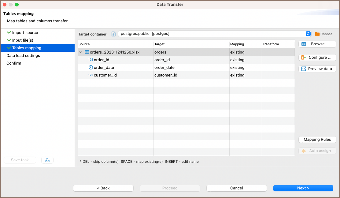The height and width of the screenshot is (198, 340).
Task: Open Mapping Rules
Action: pyautogui.click(x=317, y=140)
